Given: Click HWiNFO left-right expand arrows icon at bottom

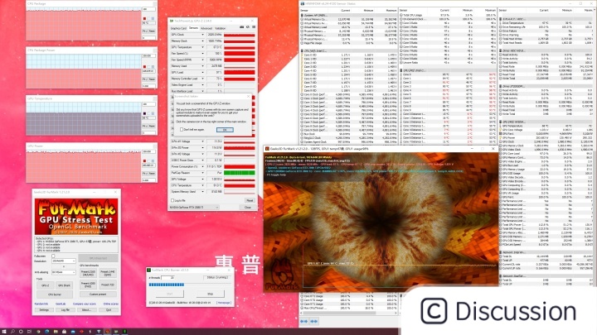Looking at the screenshot, I should [x=303, y=321].
